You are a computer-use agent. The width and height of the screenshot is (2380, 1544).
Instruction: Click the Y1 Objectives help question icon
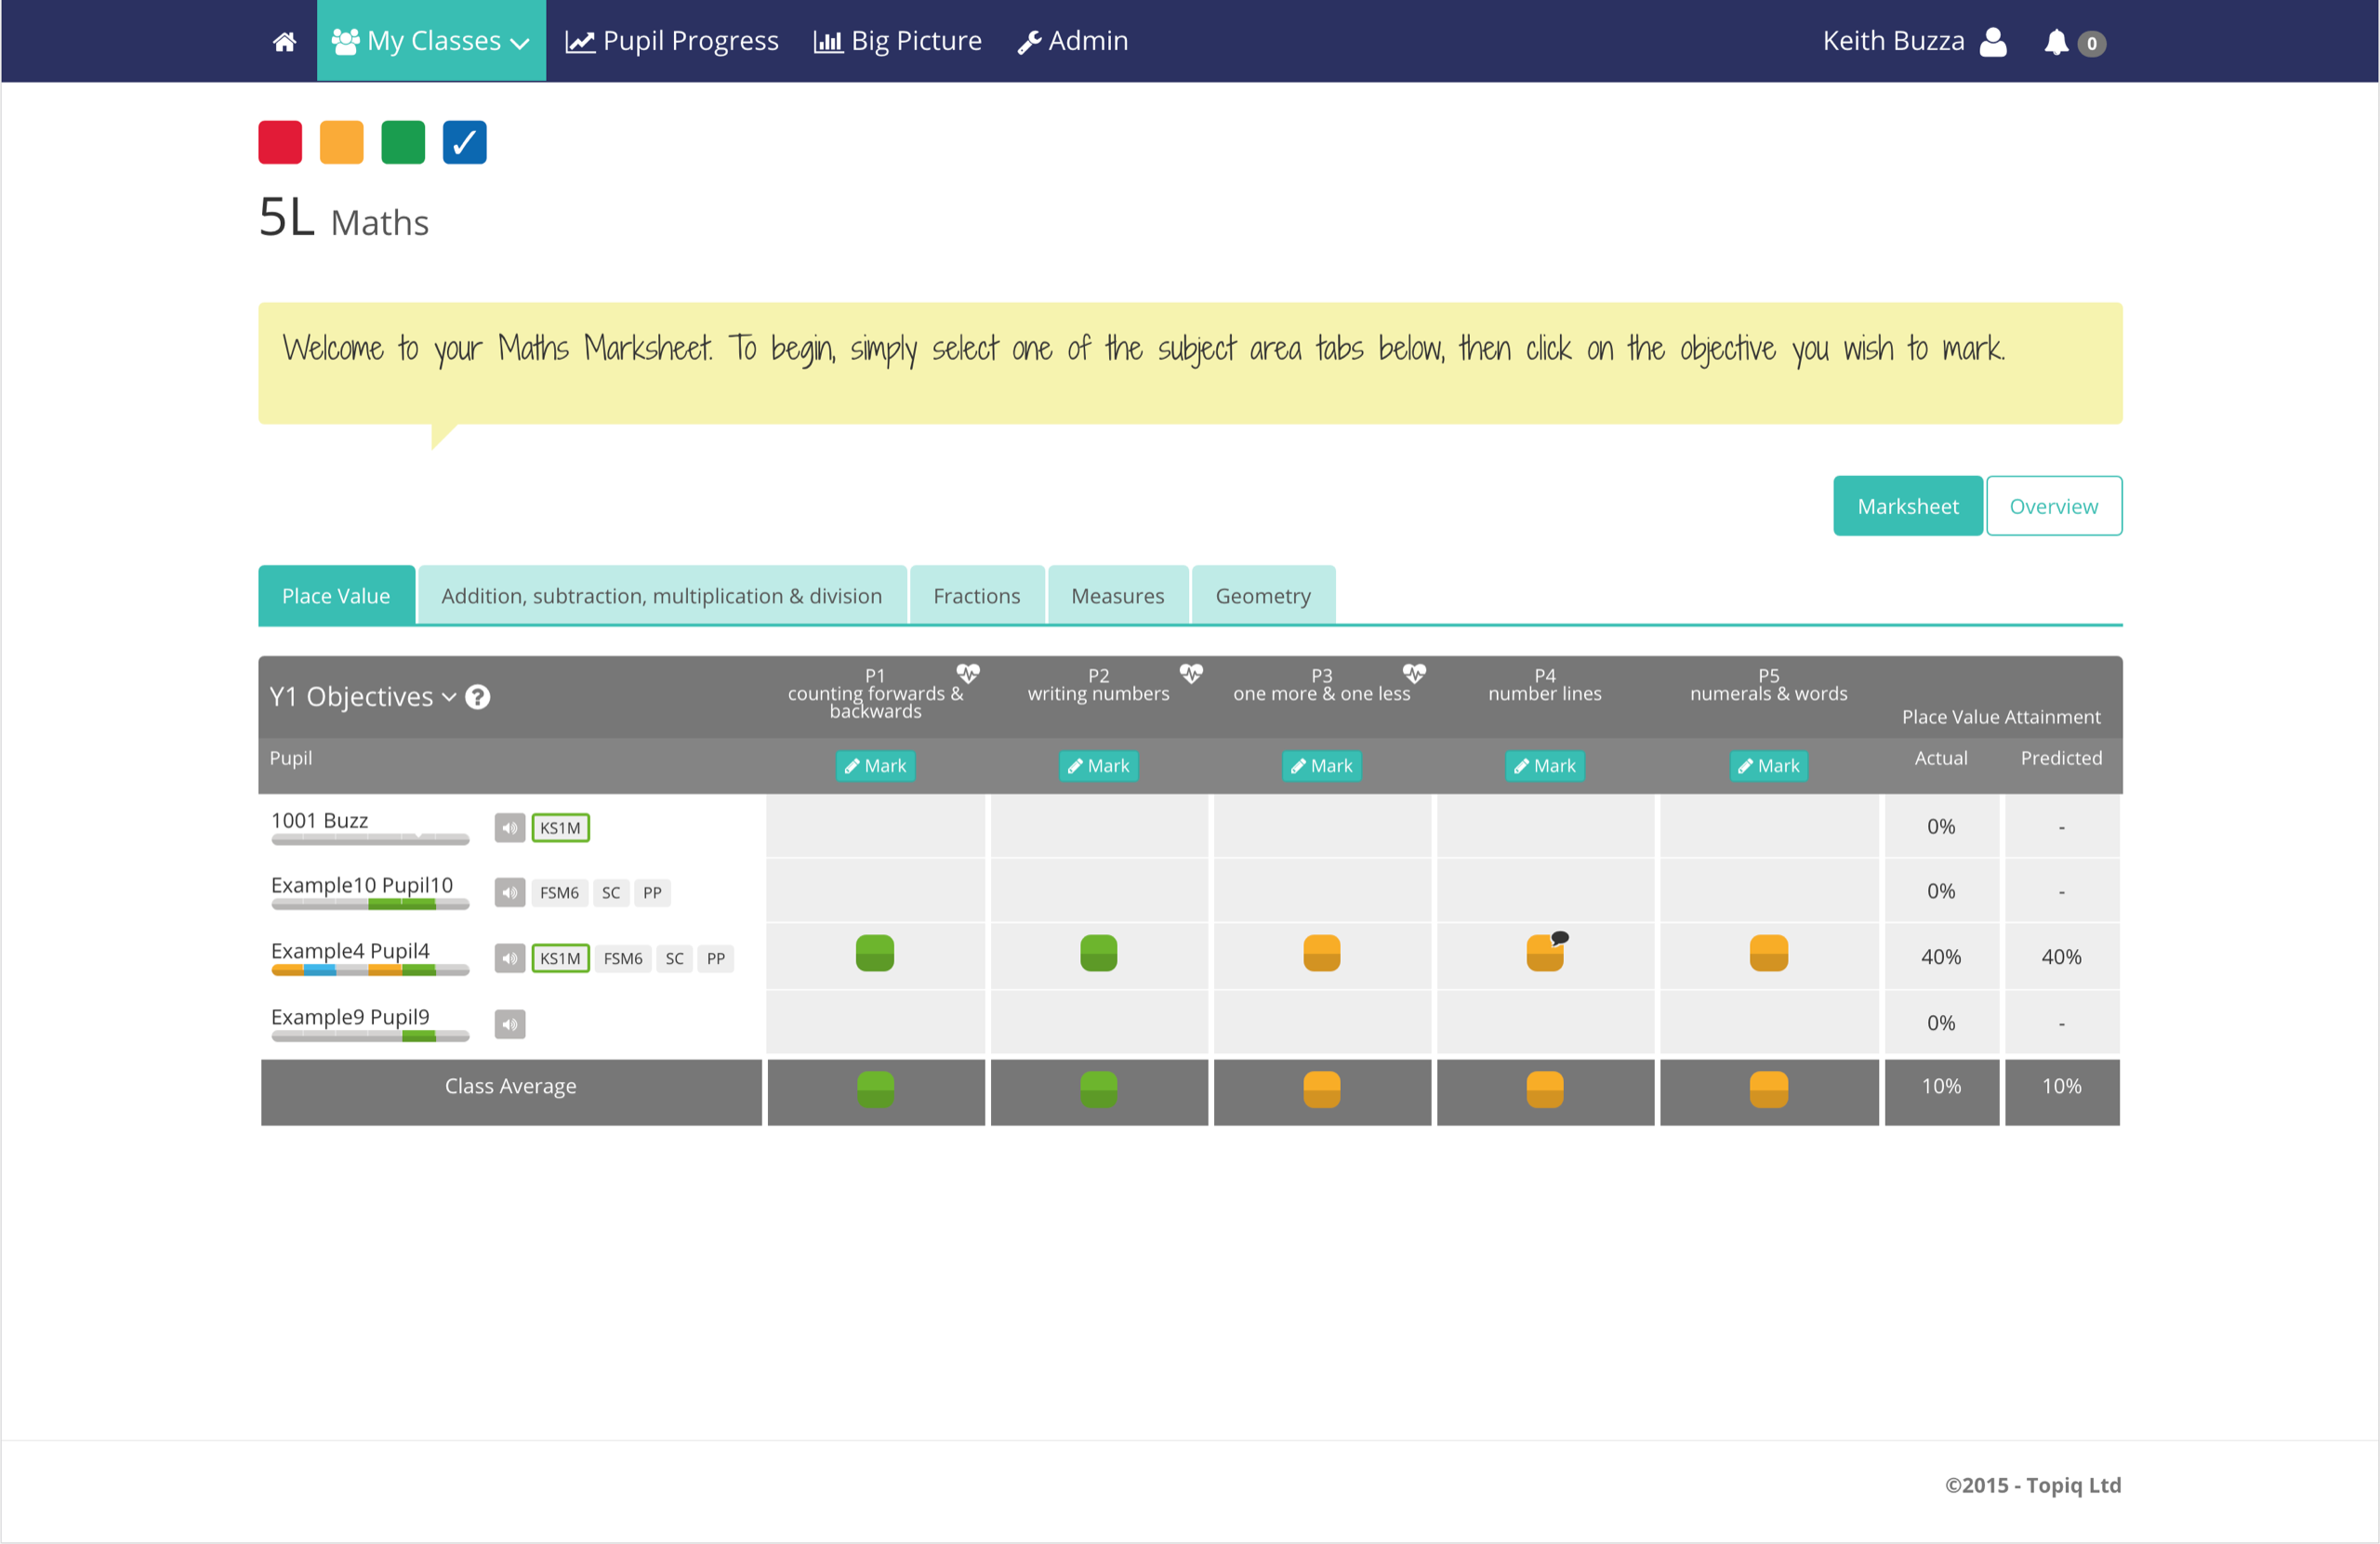478,697
